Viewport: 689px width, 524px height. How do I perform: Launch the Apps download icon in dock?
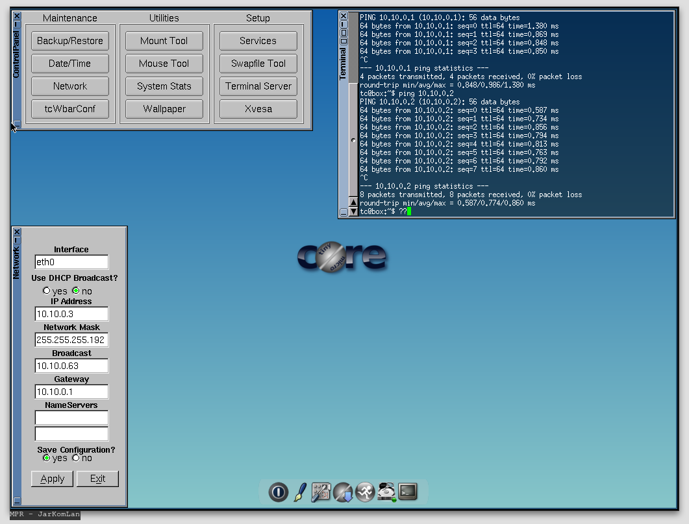pyautogui.click(x=343, y=492)
